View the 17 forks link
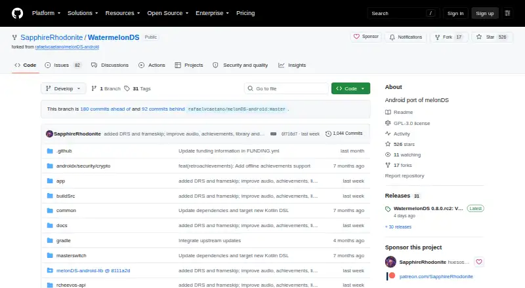The image size is (525, 288). (398, 165)
